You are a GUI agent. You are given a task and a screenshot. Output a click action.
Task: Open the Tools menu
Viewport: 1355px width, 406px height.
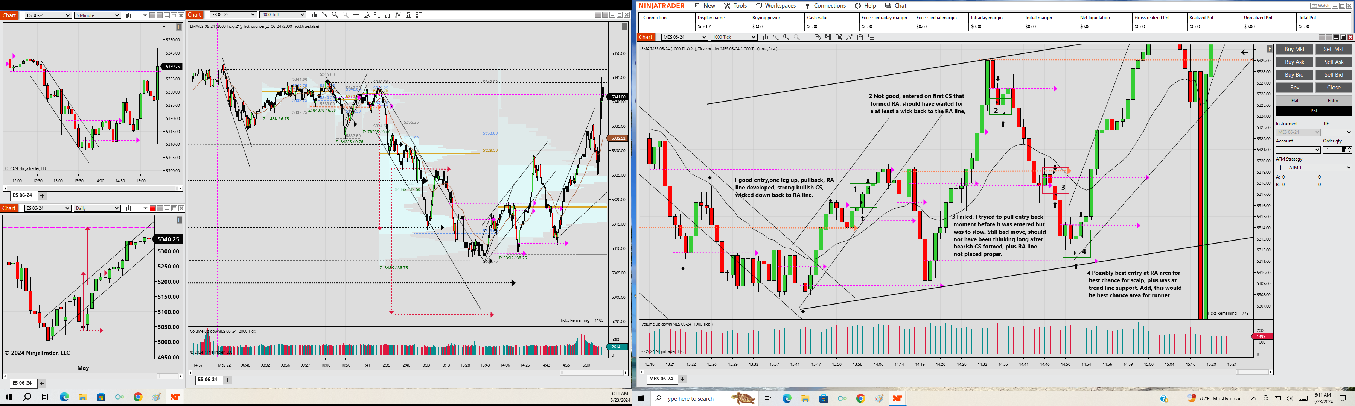tap(735, 5)
